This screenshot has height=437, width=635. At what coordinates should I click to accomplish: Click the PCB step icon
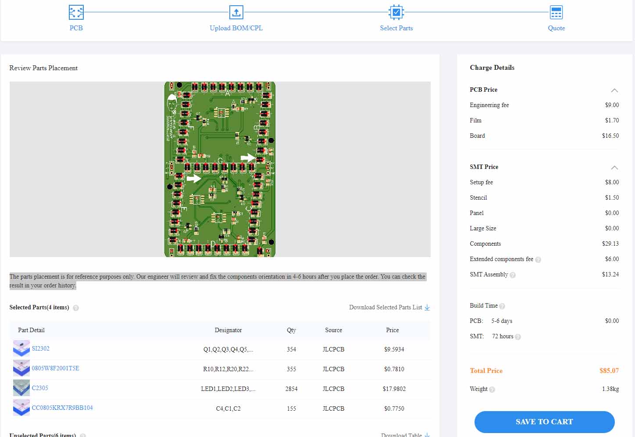point(76,12)
